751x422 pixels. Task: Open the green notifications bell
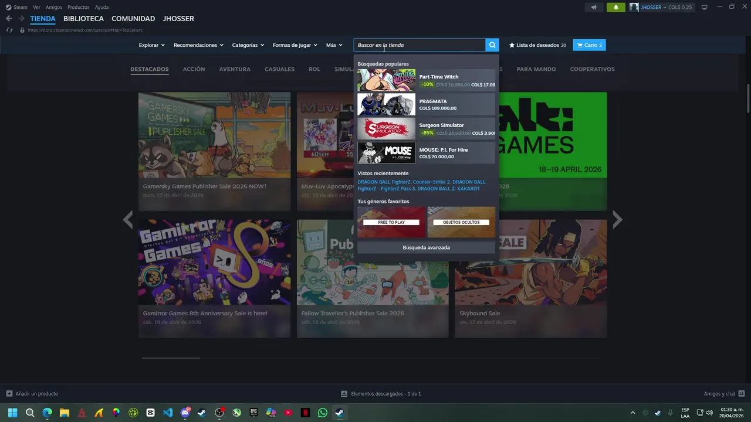point(616,7)
